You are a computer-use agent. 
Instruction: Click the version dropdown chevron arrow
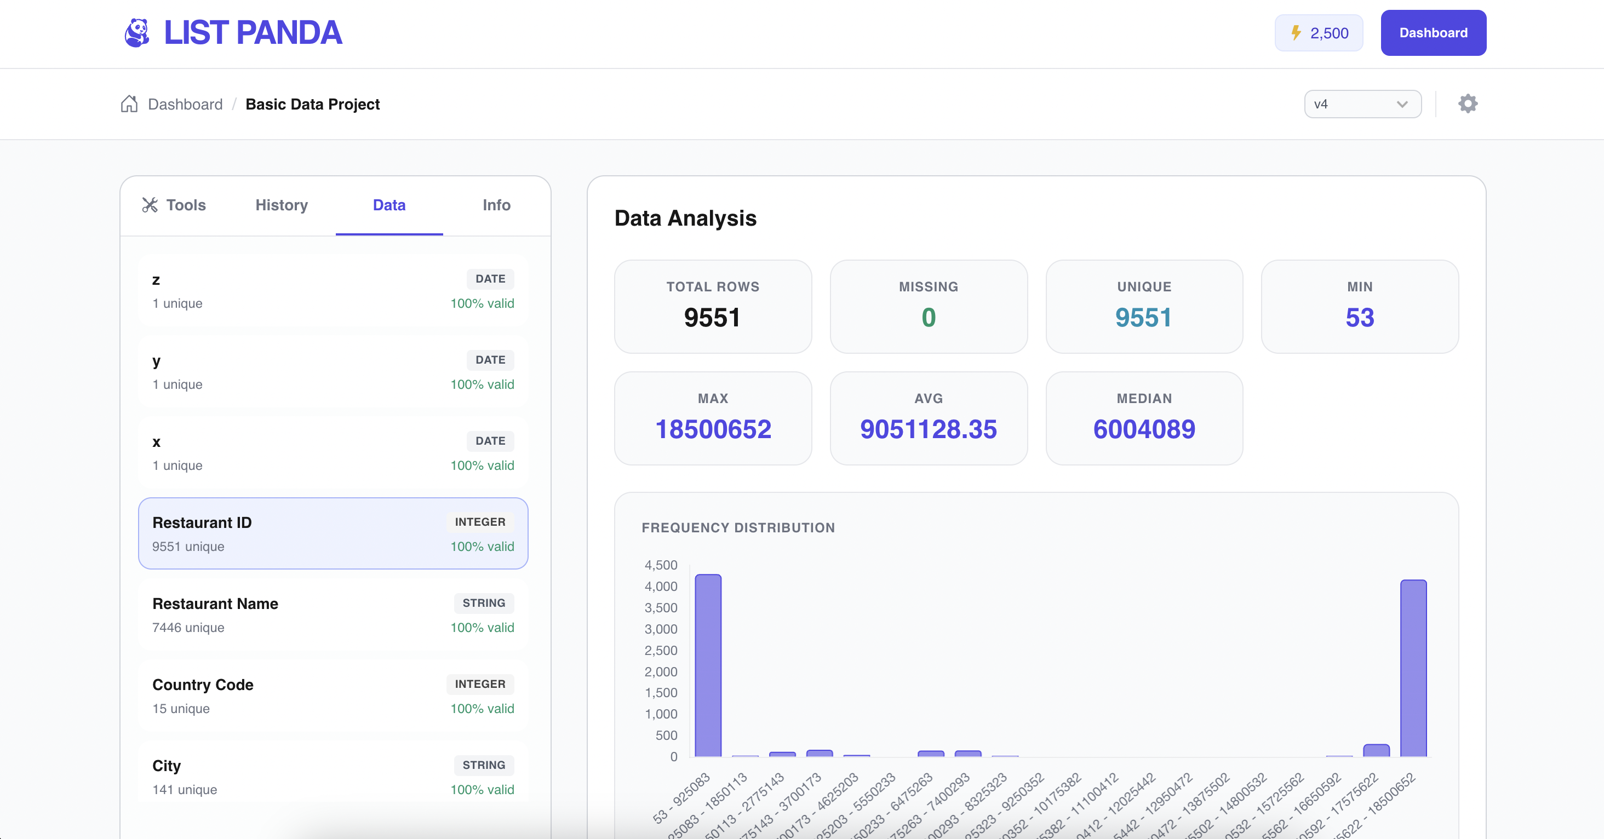[x=1402, y=104]
